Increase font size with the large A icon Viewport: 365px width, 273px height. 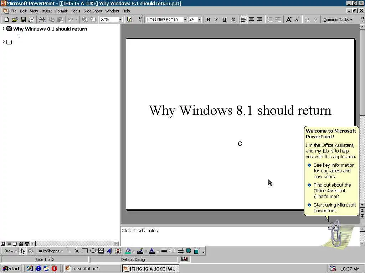pyautogui.click(x=289, y=20)
